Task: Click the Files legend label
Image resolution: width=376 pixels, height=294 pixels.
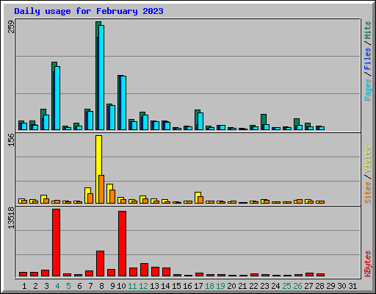Action: pos(367,59)
